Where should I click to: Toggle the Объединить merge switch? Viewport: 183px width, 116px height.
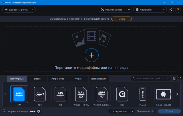153,111
